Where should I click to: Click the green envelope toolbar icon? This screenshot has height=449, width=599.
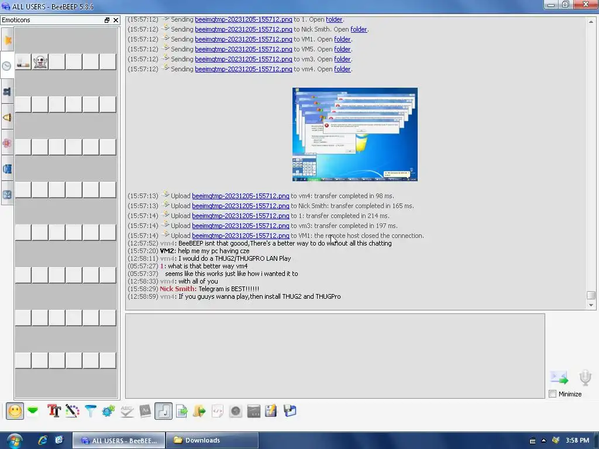tap(33, 411)
